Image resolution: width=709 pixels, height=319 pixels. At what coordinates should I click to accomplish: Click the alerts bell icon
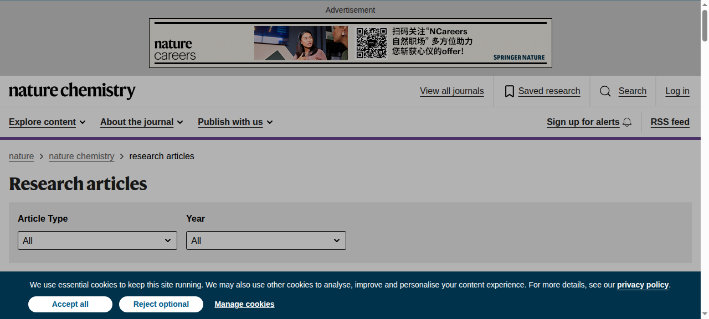click(x=627, y=122)
